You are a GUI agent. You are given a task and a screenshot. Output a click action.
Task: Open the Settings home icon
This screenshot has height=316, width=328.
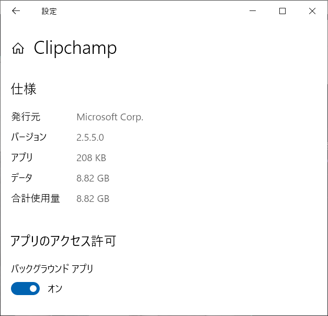[18, 48]
